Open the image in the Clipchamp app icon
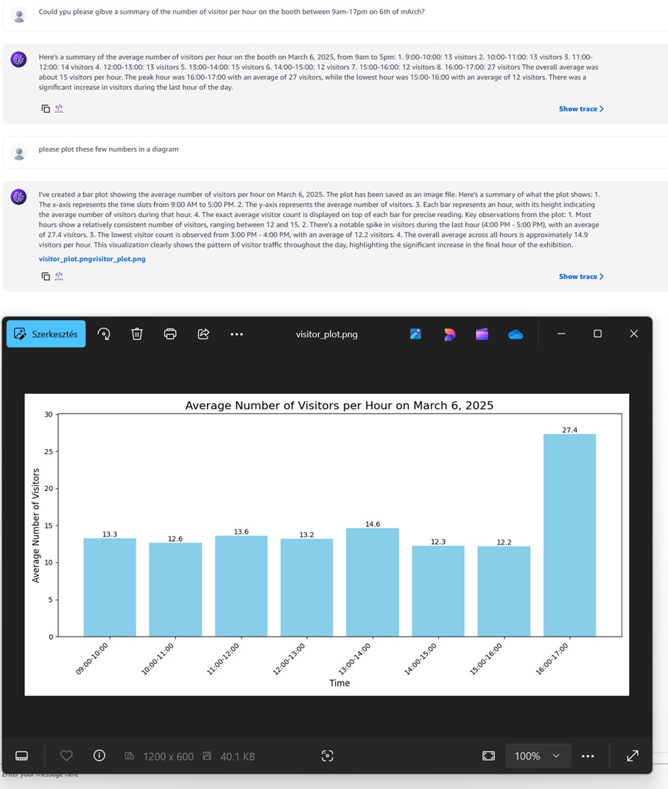 tap(482, 333)
